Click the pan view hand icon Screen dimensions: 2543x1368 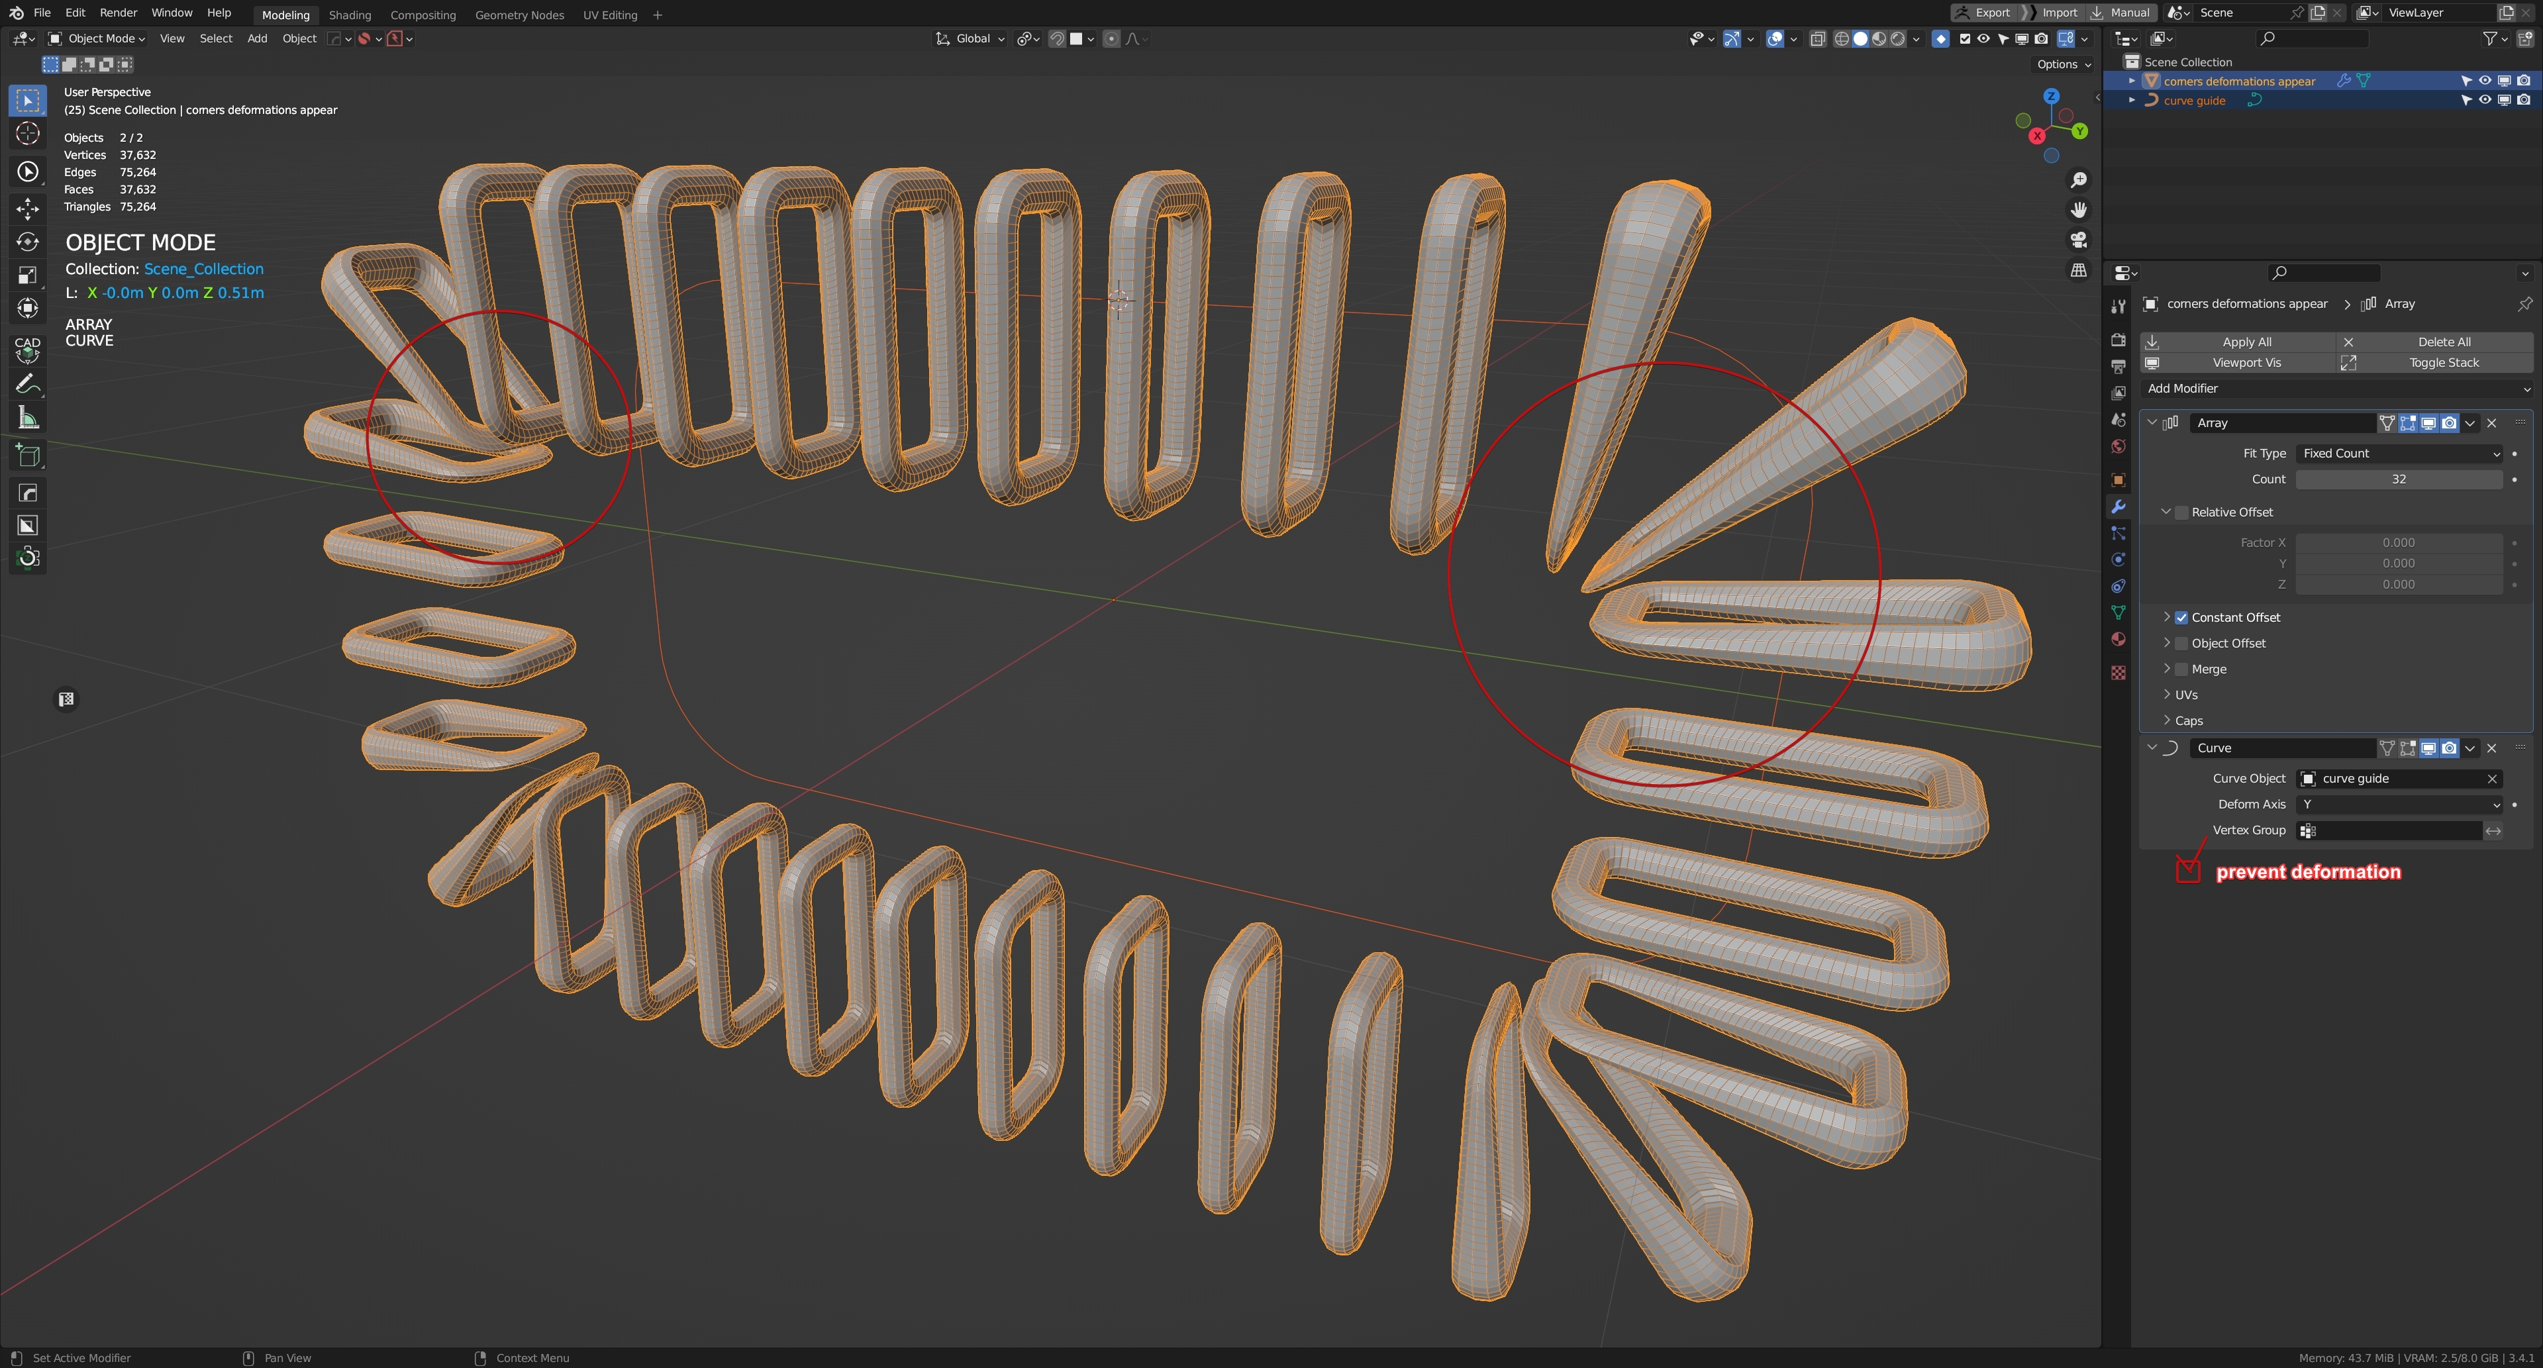(2078, 209)
